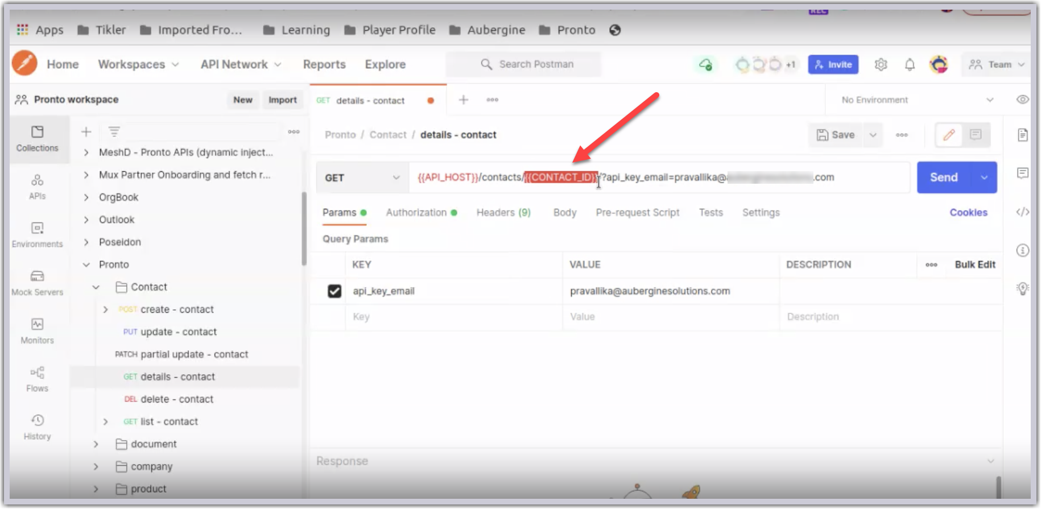Open request more actions dots beside Save
The width and height of the screenshot is (1041, 509).
pos(902,135)
